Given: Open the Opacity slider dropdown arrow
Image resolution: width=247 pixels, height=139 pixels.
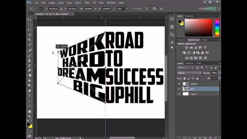Looking at the screenshot, I should coord(220,73).
